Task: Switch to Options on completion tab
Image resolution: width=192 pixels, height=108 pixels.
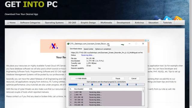Action: pyautogui.click(x=103, y=49)
